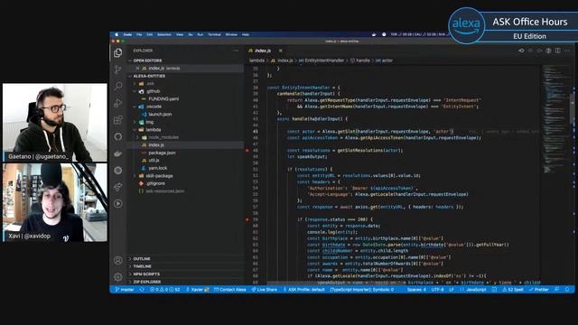Screen dimensions: 578x325
Task: Click the editor minimap
Action: click(556, 118)
